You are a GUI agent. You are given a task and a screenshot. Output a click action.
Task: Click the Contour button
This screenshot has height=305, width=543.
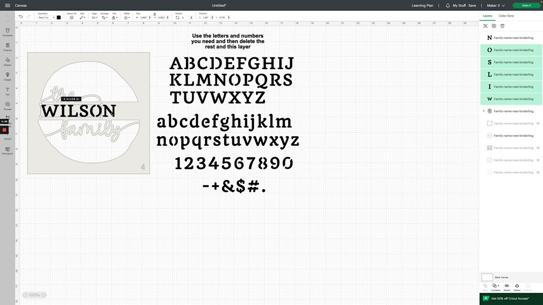(528, 287)
